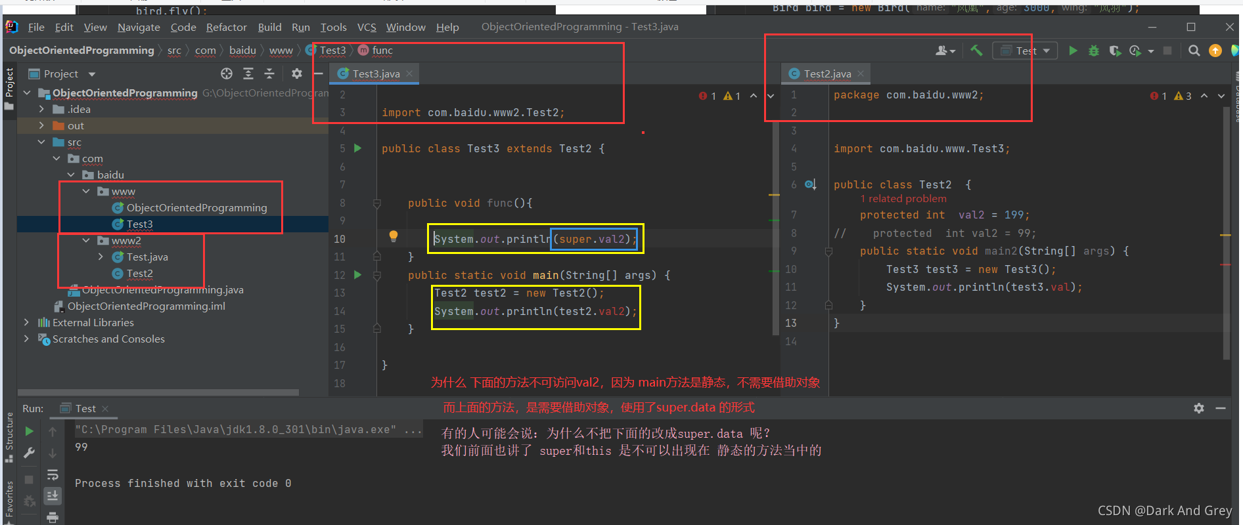Click the greyed-out Stop square in toolbar
The height and width of the screenshot is (525, 1243).
click(x=1167, y=51)
